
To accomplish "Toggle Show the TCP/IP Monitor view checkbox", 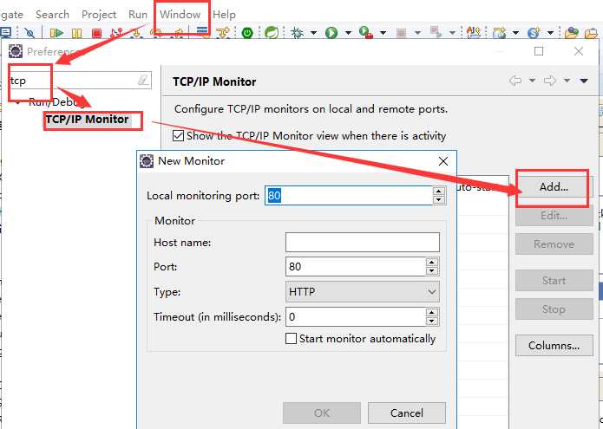I will pos(179,135).
